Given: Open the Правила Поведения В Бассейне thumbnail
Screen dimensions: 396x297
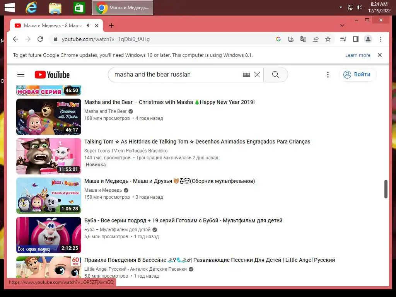Looking at the screenshot, I should (49, 268).
